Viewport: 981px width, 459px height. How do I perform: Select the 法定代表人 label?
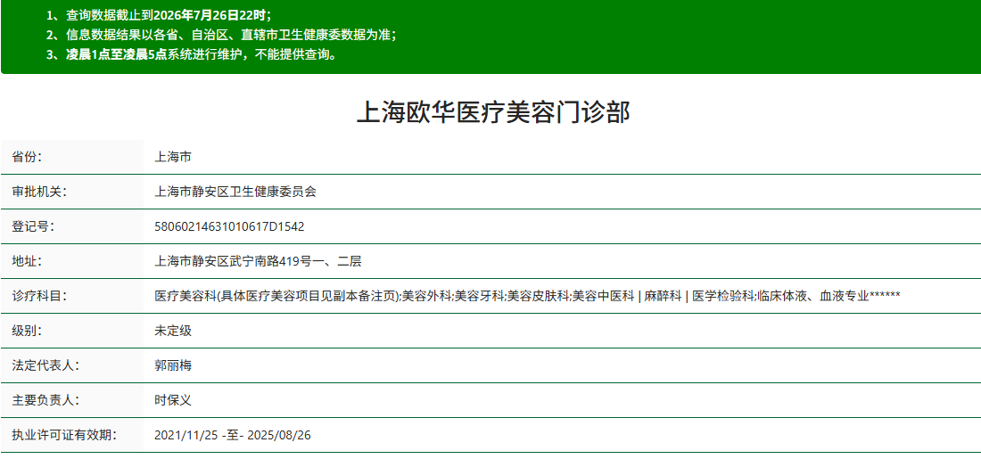[45, 365]
